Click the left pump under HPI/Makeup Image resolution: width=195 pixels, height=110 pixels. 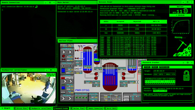pyautogui.click(x=64, y=52)
